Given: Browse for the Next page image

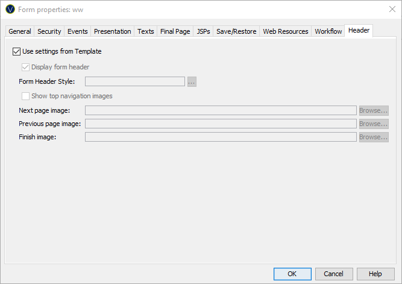Looking at the screenshot, I should point(374,110).
